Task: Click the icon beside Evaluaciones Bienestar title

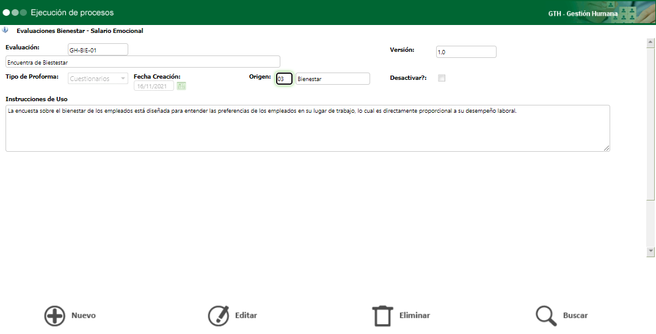Action: pos(5,30)
